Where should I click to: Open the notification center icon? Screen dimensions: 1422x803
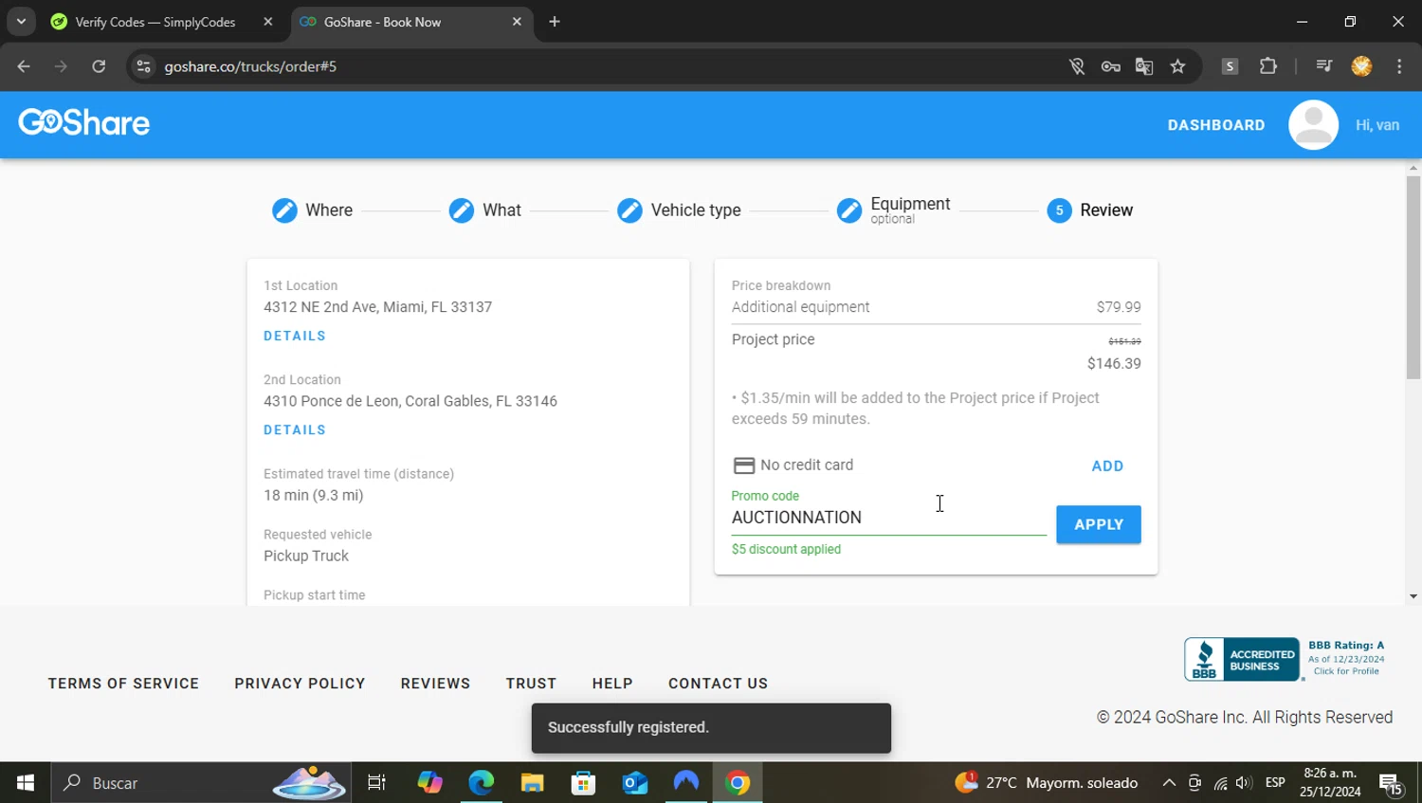[x=1391, y=783]
